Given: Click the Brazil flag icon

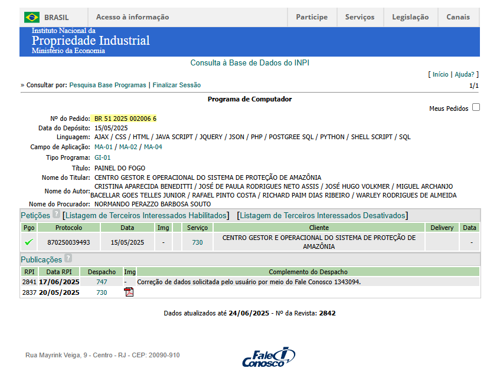Looking at the screenshot, I should click(32, 17).
